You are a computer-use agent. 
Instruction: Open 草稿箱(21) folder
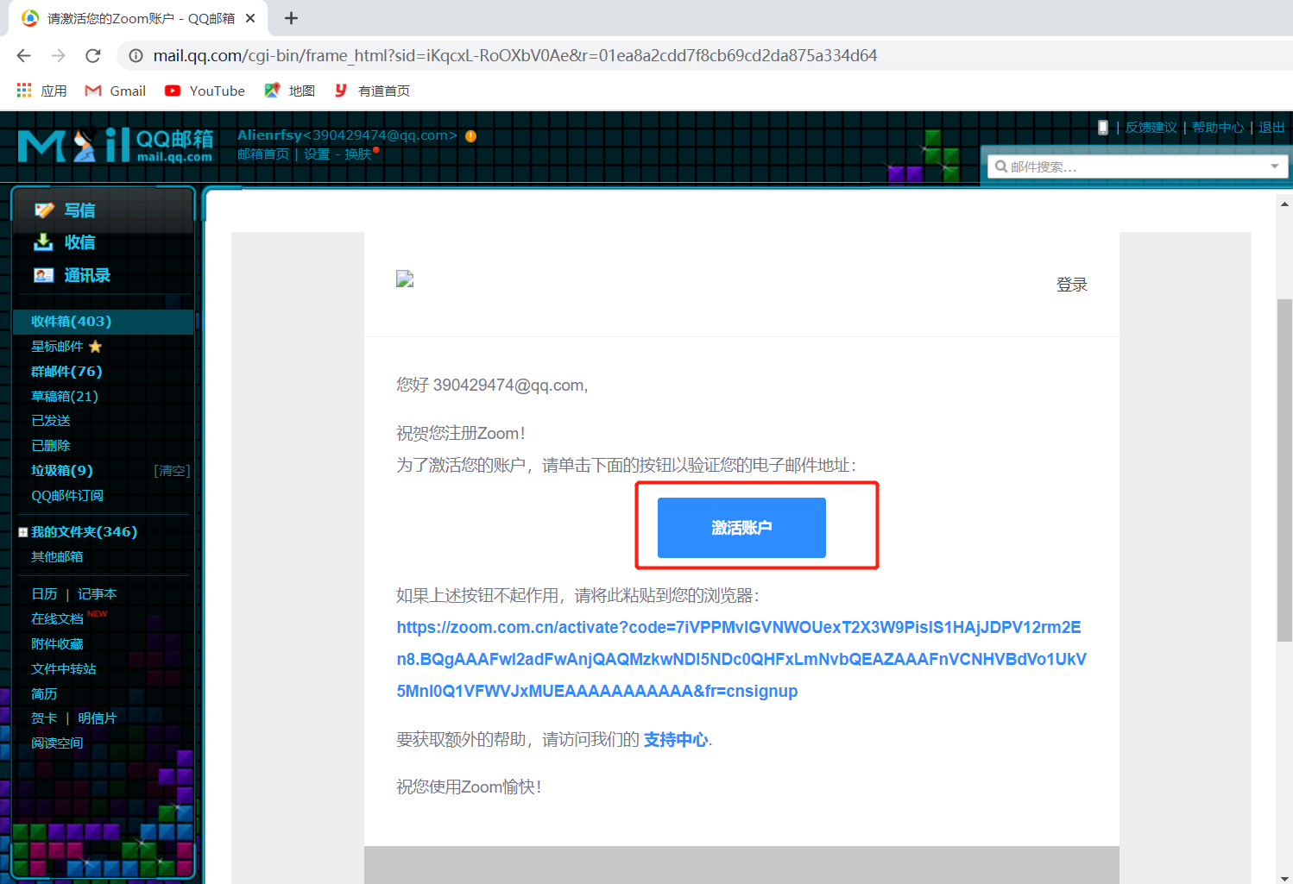[64, 396]
